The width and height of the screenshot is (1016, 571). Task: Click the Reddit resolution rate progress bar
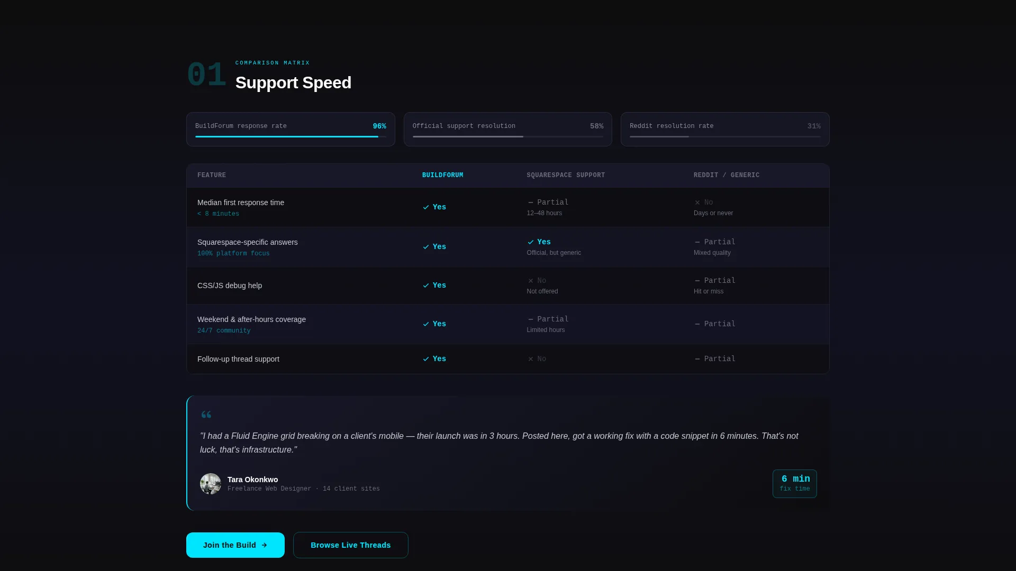point(725,136)
